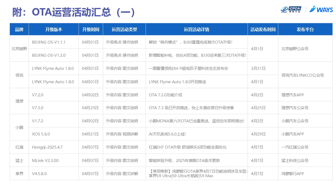
Task: Select the 理想 brand cell
Action: click(x=19, y=101)
